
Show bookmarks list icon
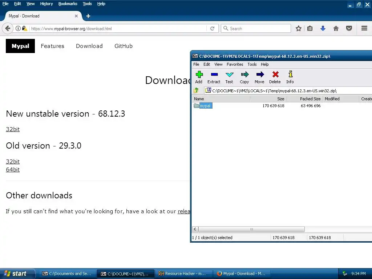[310, 28]
